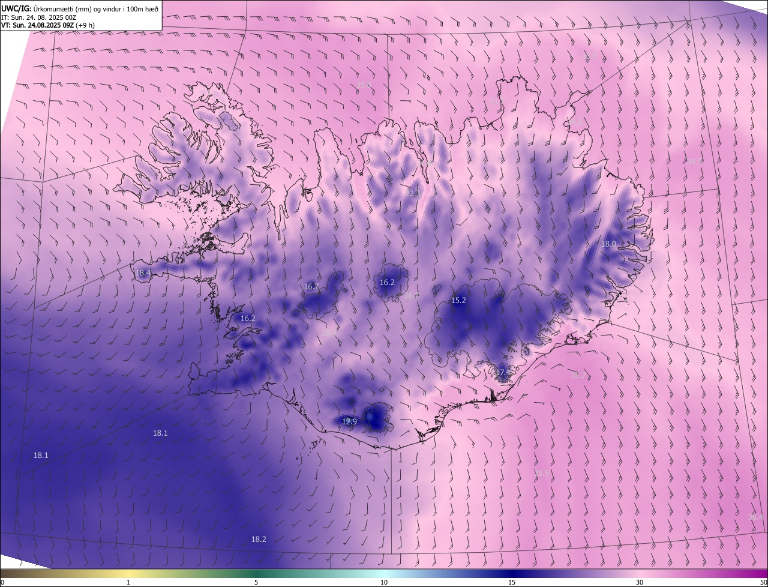Click the 12.9 value label
The image size is (768, 587).
click(349, 422)
